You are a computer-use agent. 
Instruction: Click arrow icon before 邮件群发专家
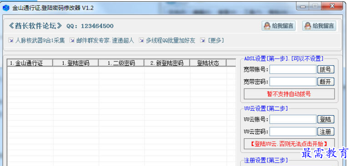click(72, 40)
